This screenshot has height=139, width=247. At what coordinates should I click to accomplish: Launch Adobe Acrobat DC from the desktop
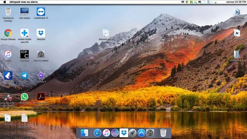(x=41, y=97)
